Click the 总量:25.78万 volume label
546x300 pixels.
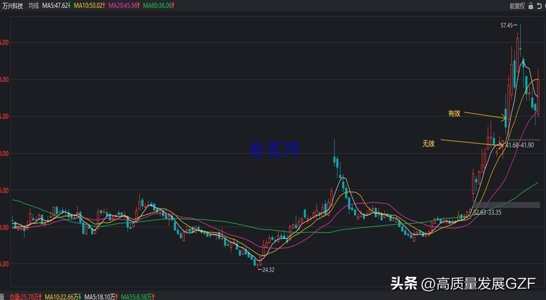click(x=26, y=297)
